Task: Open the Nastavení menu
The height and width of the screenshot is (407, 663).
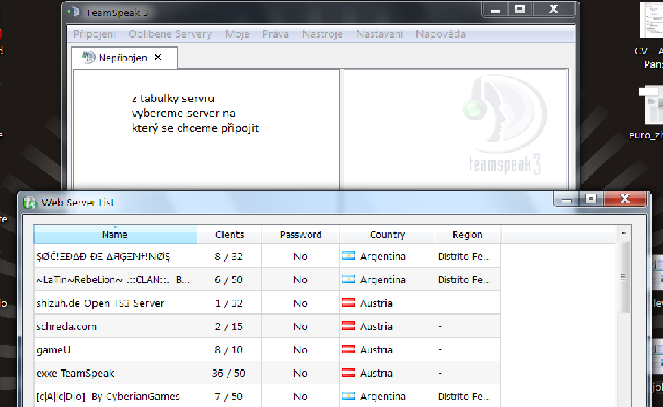Action: coord(379,34)
